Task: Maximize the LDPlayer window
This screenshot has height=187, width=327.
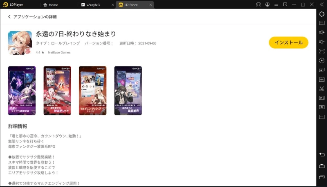Action: (x=303, y=4)
